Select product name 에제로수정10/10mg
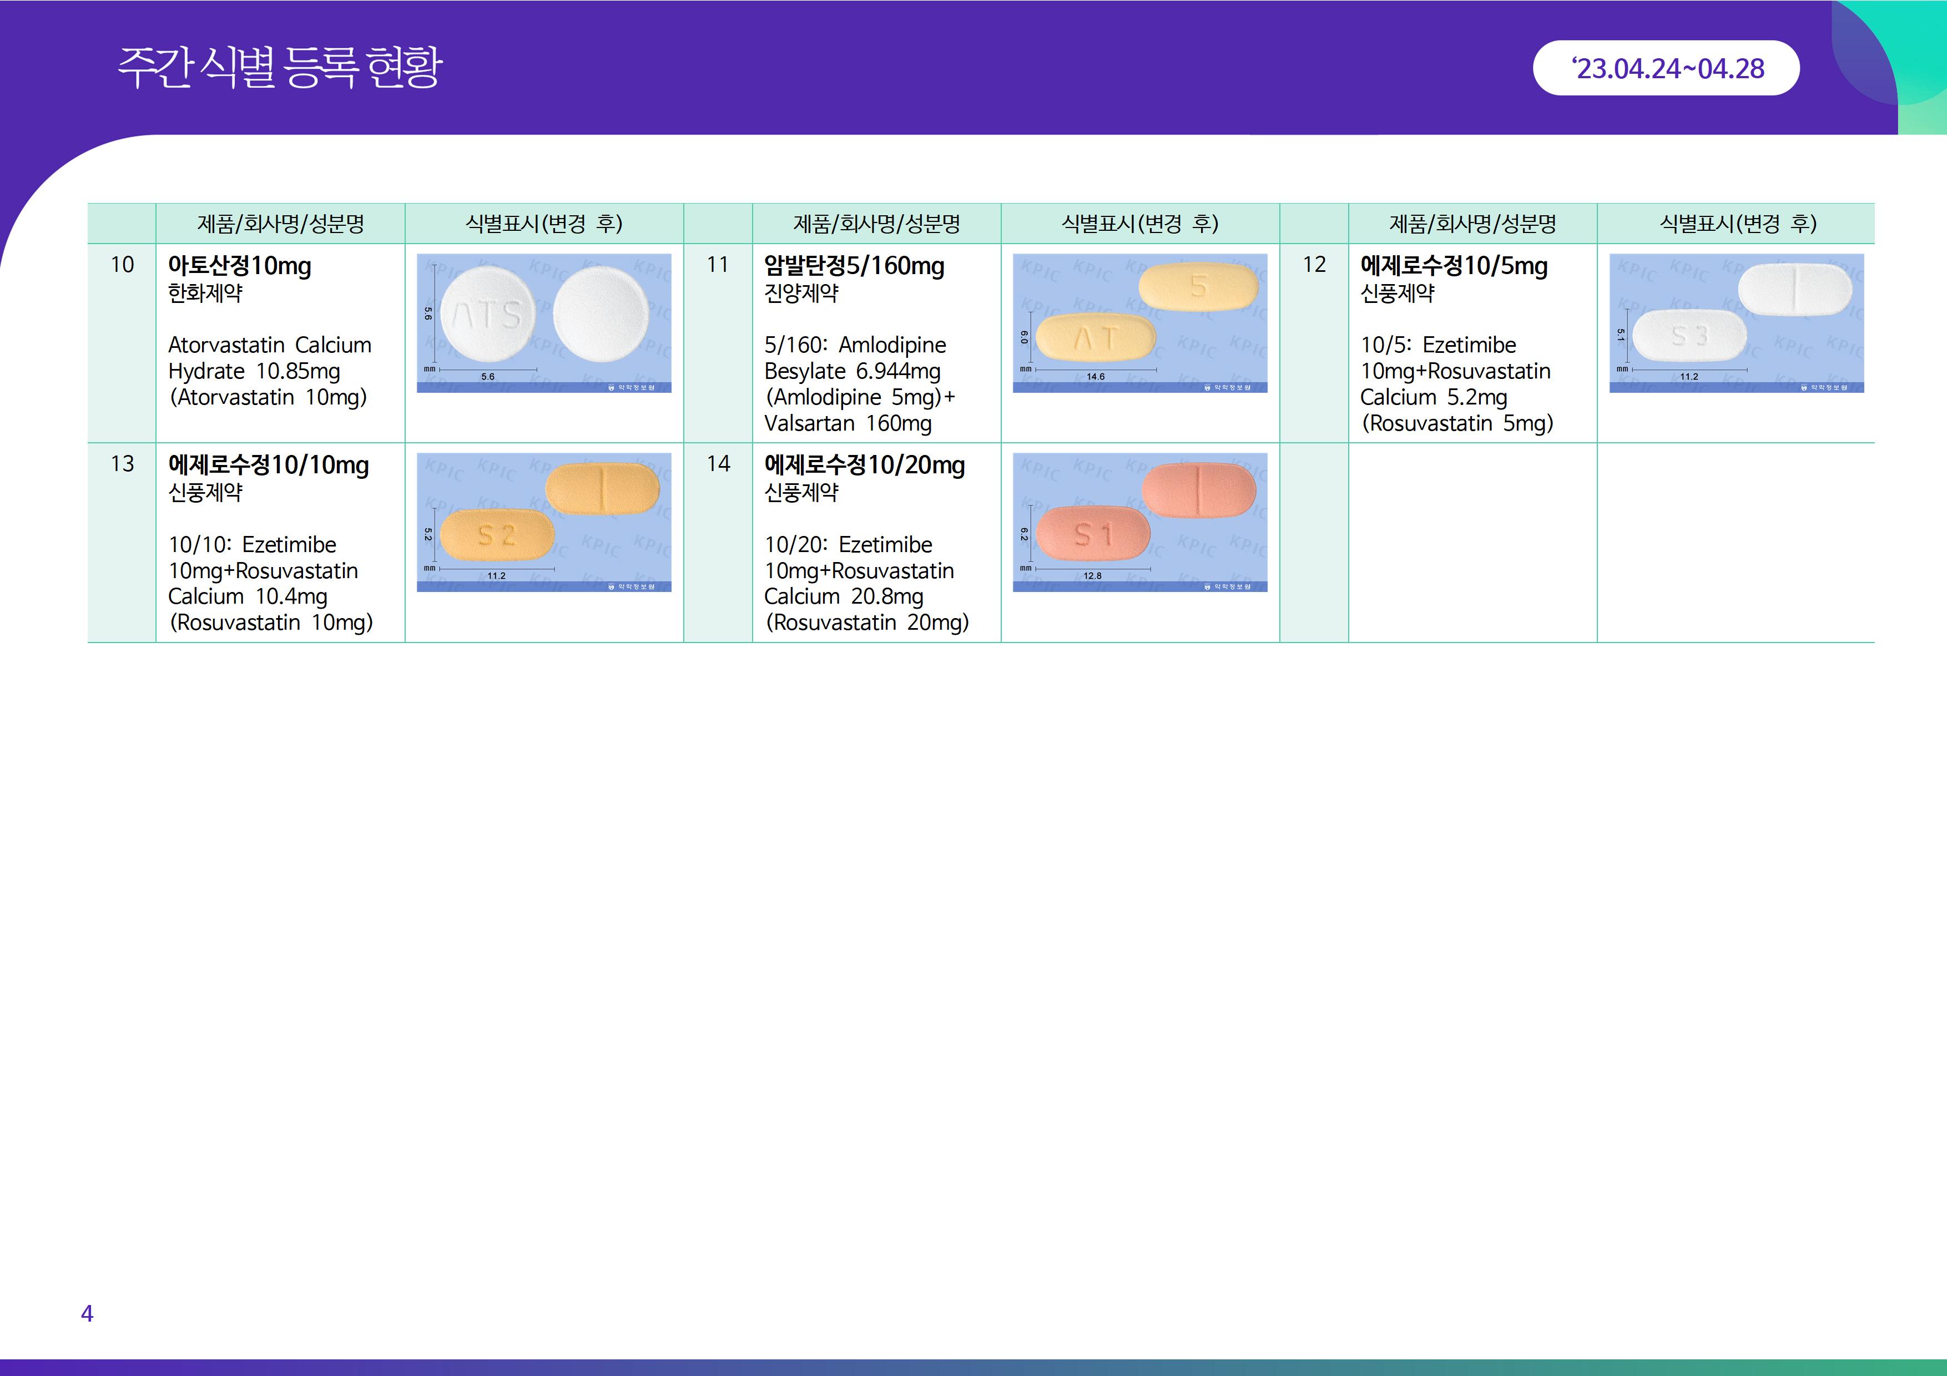1947x1376 pixels. 268,466
